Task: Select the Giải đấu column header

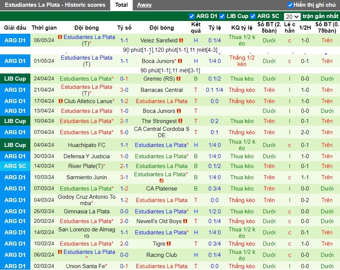Action: click(x=15, y=27)
